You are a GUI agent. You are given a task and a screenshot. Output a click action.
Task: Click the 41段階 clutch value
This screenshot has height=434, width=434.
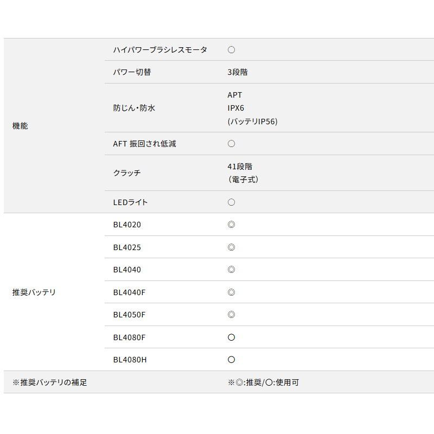(x=240, y=167)
